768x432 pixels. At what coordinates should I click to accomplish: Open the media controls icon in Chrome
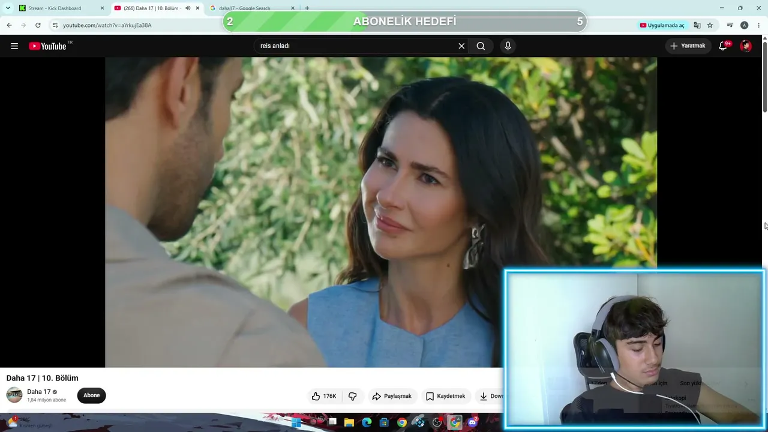730,25
